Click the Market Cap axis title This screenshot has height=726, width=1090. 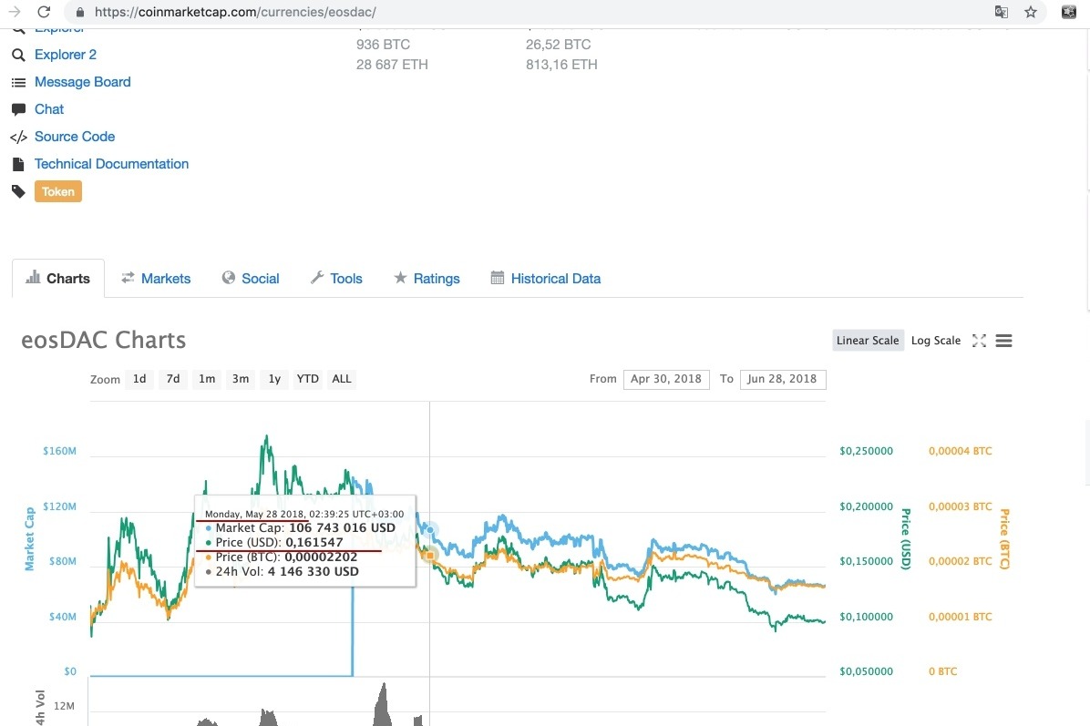[29, 538]
